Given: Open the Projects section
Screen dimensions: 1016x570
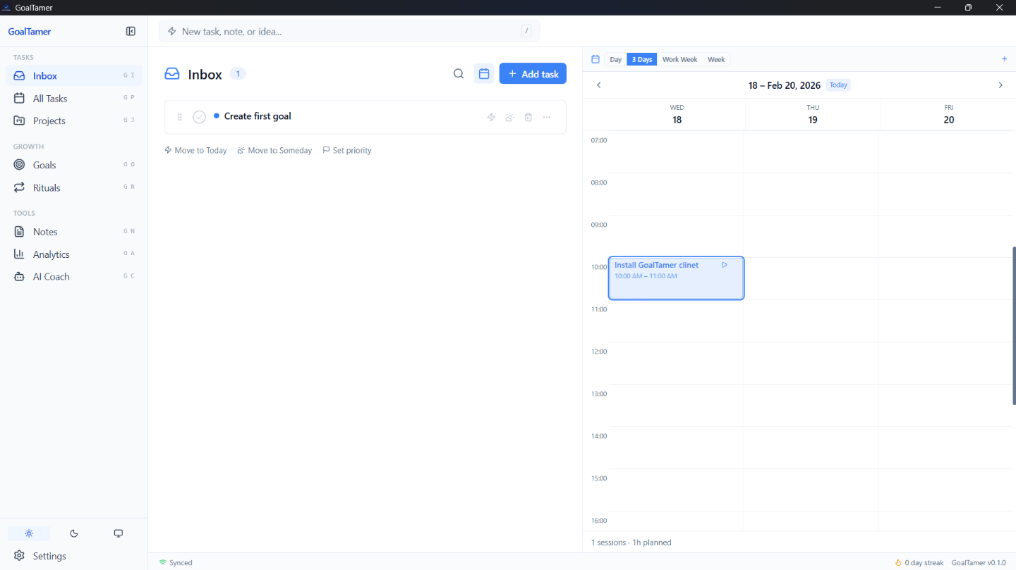Looking at the screenshot, I should coord(73,120).
